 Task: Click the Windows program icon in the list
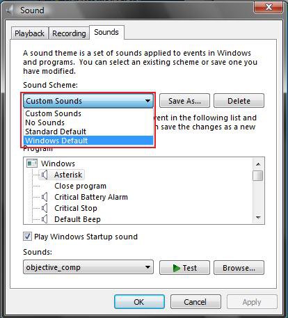click(32, 164)
